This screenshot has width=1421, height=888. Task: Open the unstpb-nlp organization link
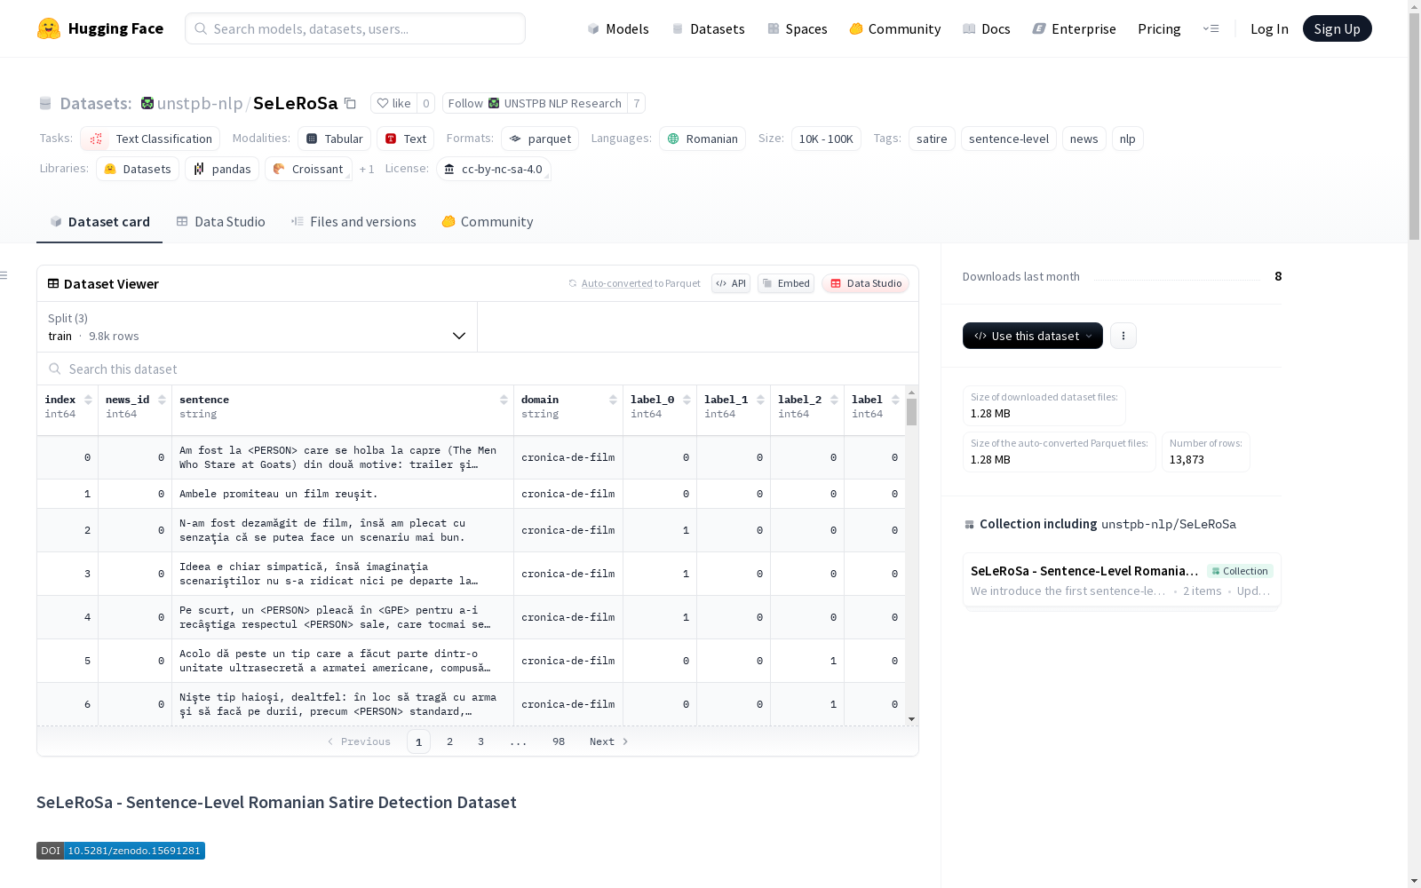(x=200, y=103)
